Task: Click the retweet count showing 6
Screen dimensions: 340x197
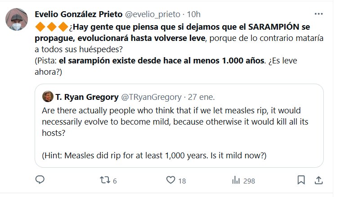Action: point(115,181)
